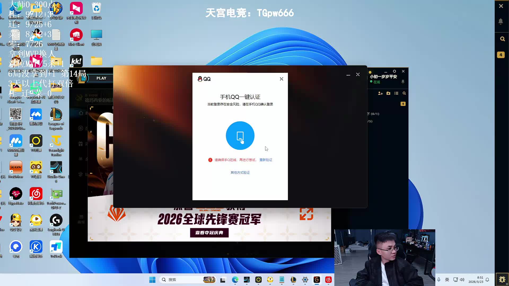Click the 其他方式验证 link
Viewport: 509px width, 286px height.
click(x=240, y=173)
